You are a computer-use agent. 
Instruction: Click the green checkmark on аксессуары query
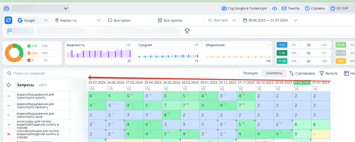(9, 124)
